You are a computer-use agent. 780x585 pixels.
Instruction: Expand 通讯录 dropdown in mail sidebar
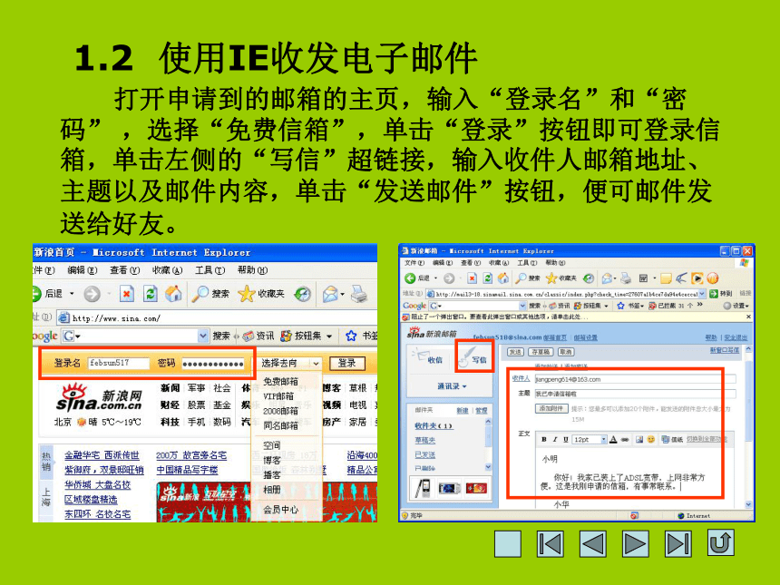[452, 386]
